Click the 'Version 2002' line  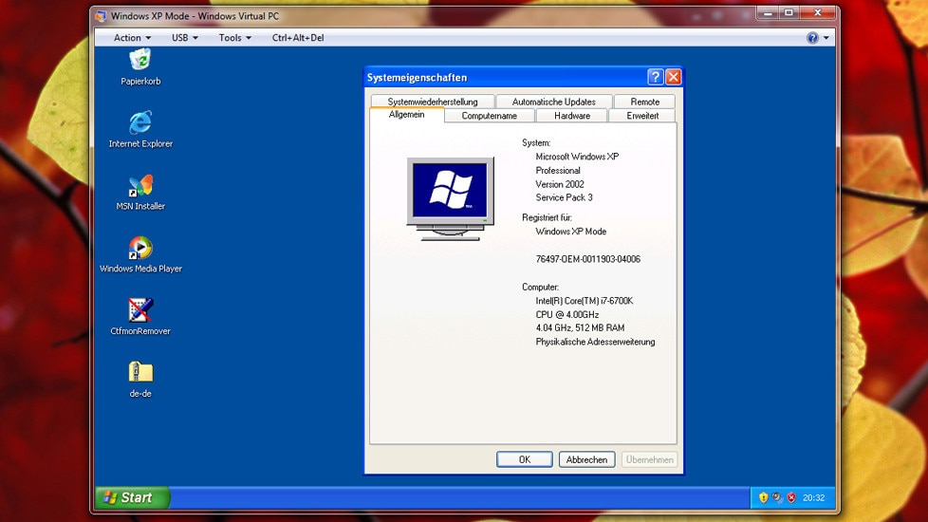tap(559, 184)
